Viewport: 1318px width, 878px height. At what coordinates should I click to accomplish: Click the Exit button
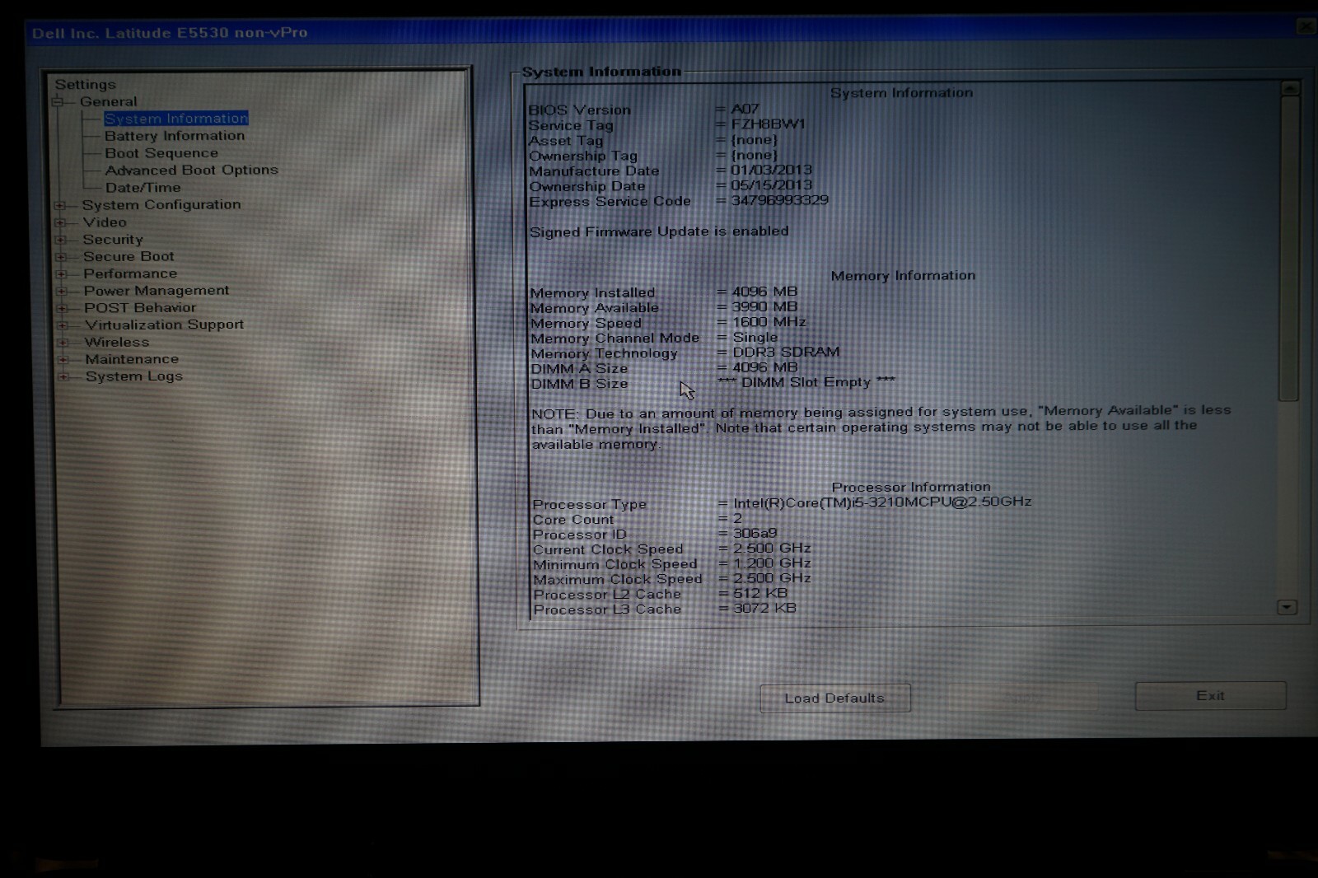1210,696
